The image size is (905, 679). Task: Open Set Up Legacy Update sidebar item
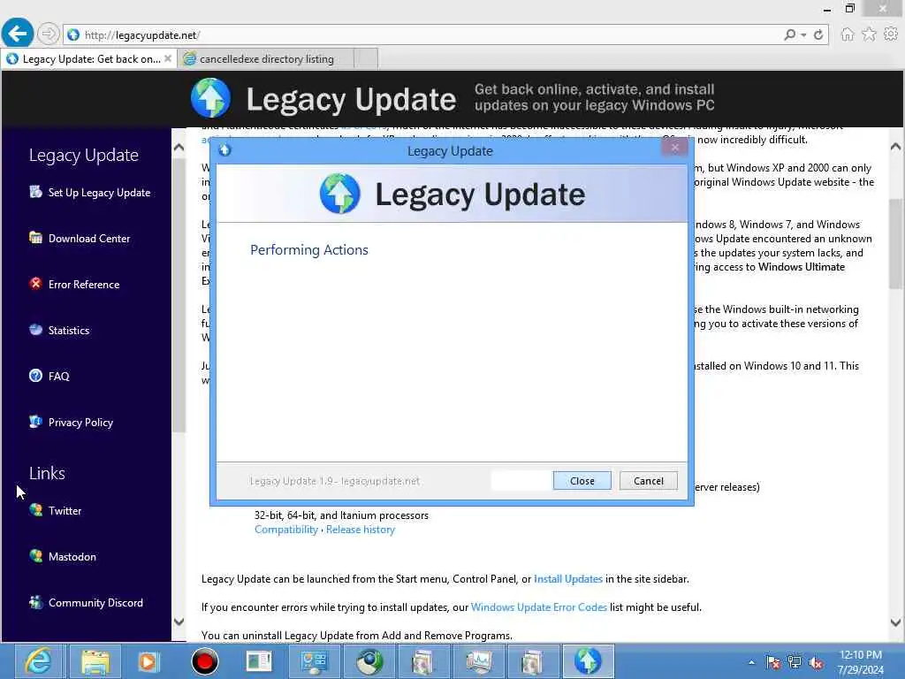click(99, 193)
